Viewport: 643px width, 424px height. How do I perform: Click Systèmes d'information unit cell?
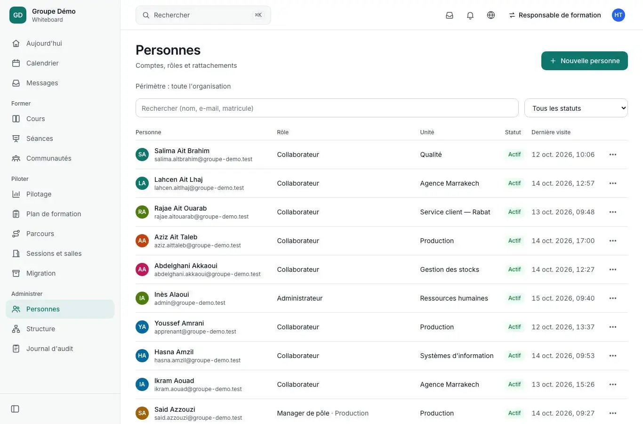[457, 356]
